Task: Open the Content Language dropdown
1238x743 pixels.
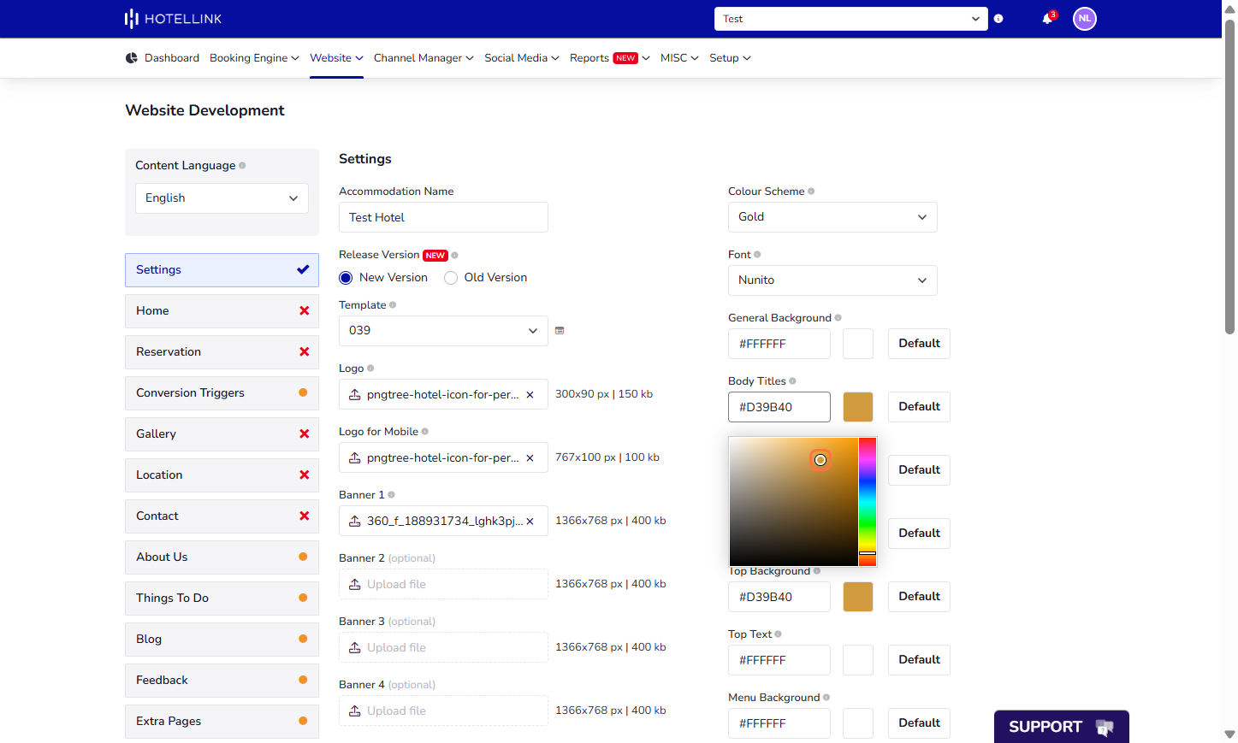Action: (222, 198)
